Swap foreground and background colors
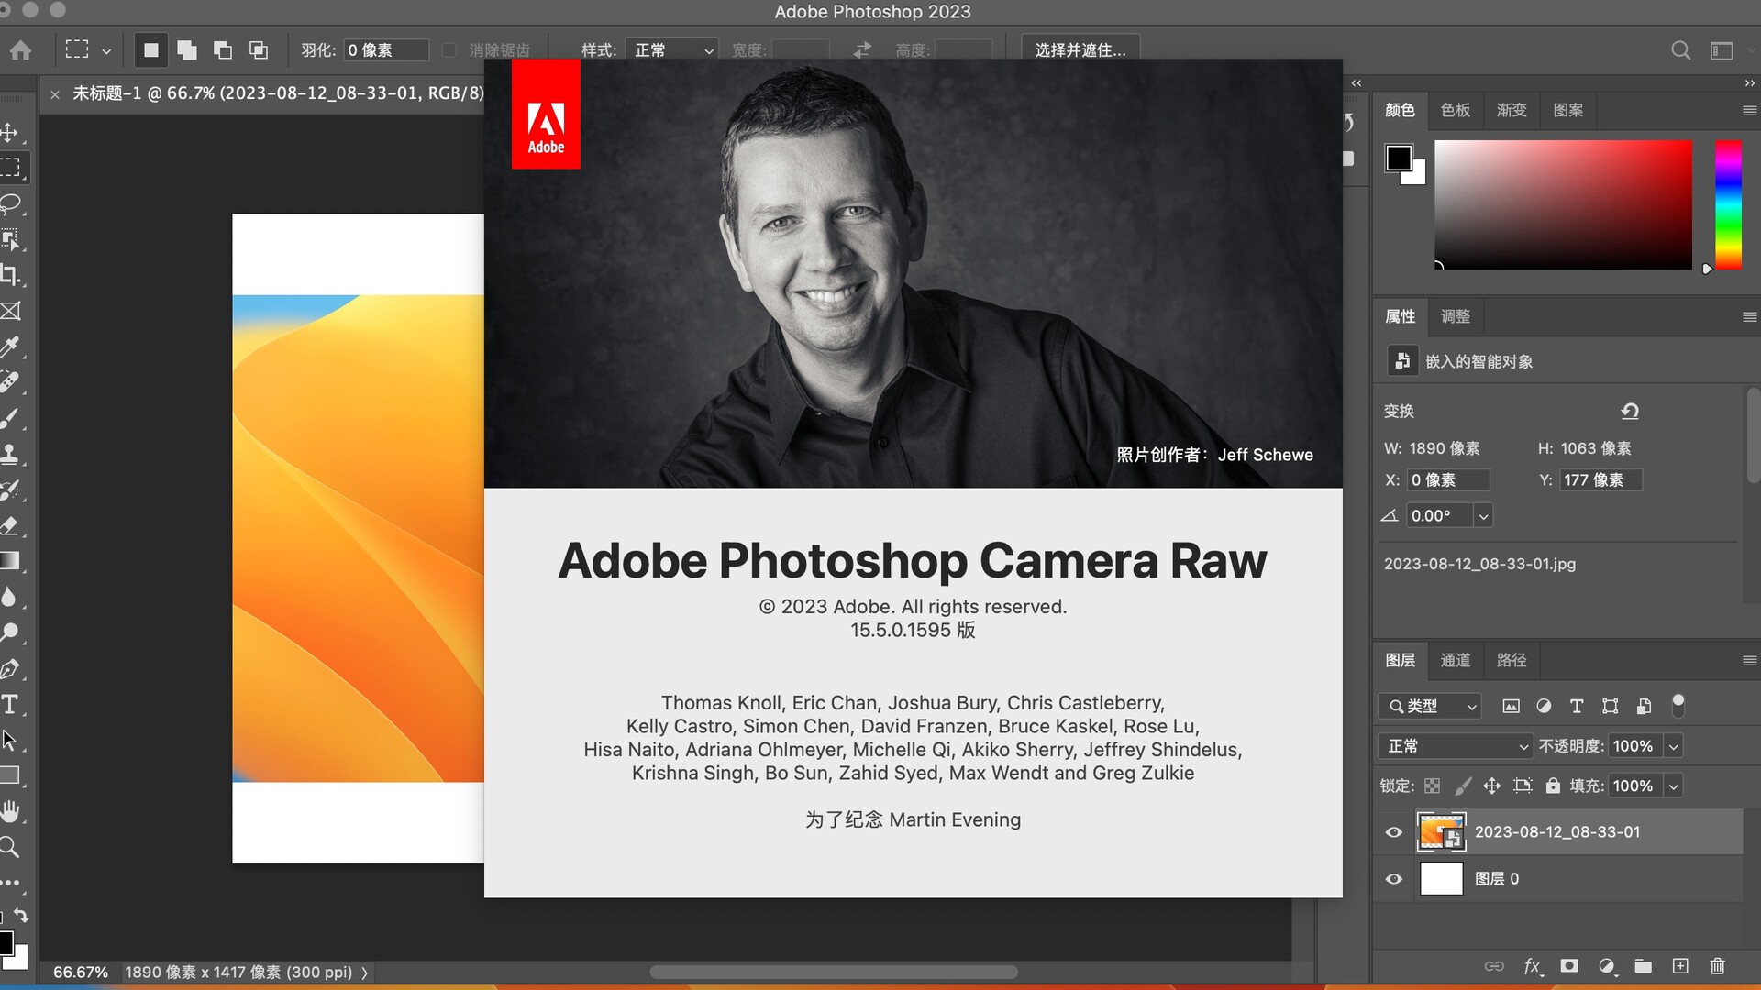Screen dimensions: 1761x990 click(21, 915)
